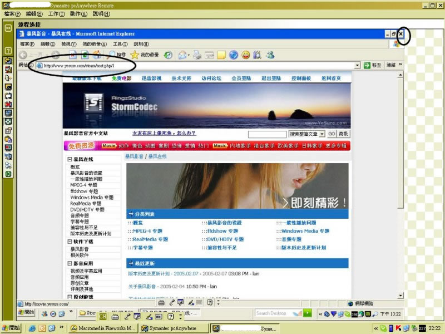Screen dimensions: 445x334
Task: Click the woman banner image 即刻精彩
Action: tap(238, 186)
